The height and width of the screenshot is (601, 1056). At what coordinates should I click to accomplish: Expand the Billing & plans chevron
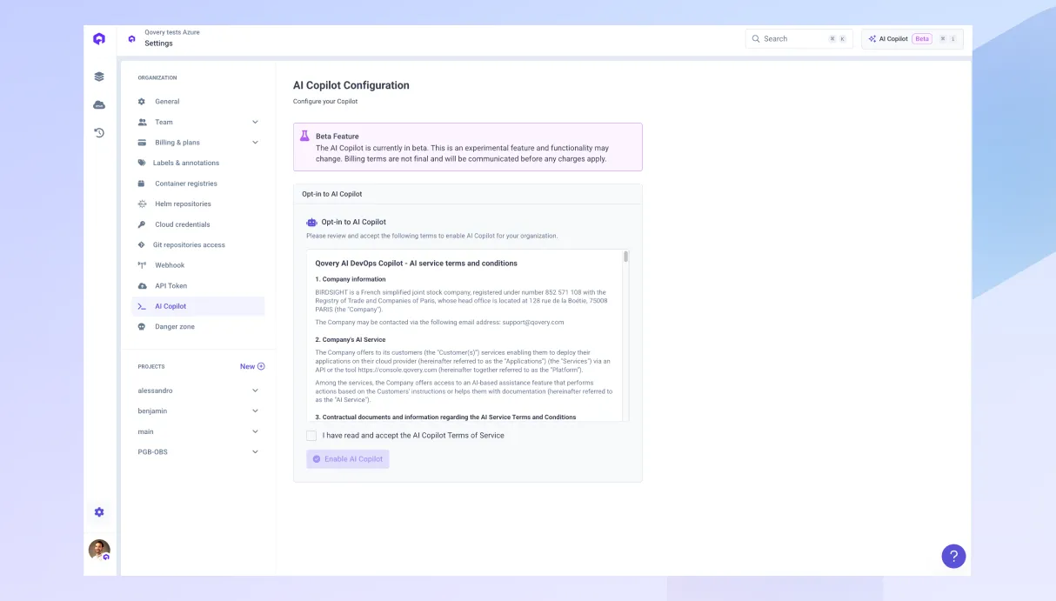tap(255, 143)
